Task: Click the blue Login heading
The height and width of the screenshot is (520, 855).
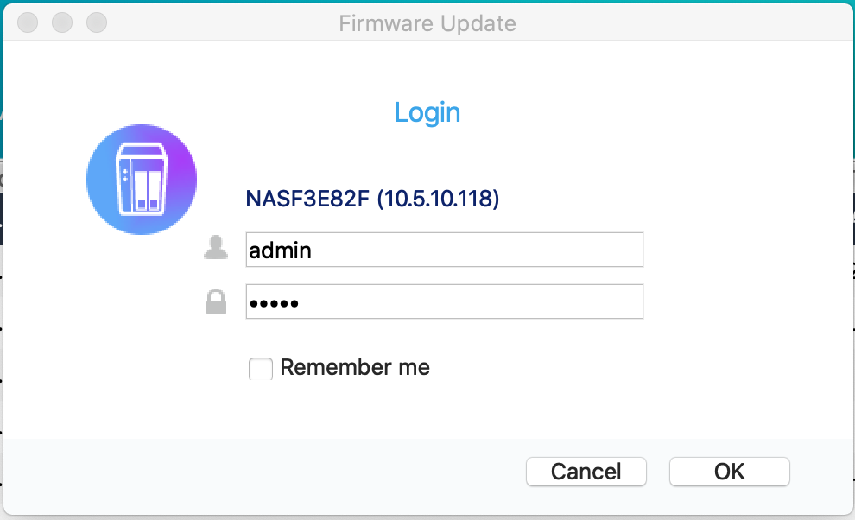Action: tap(427, 113)
